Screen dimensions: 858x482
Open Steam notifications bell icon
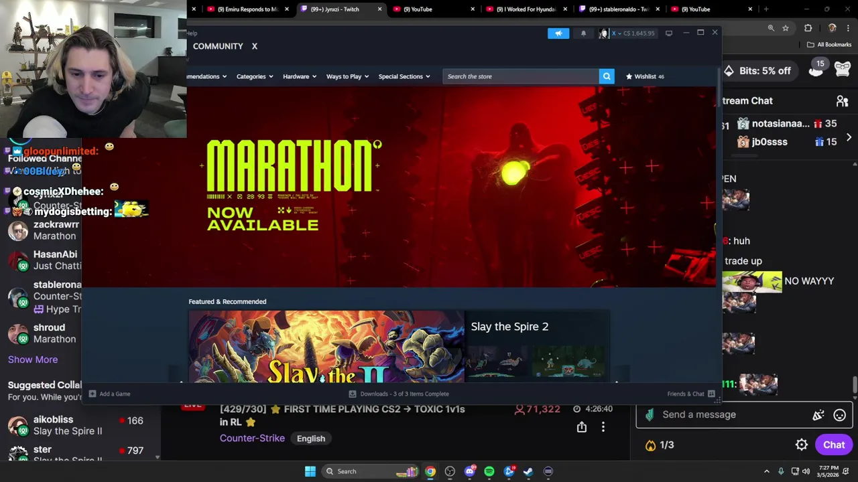click(583, 33)
